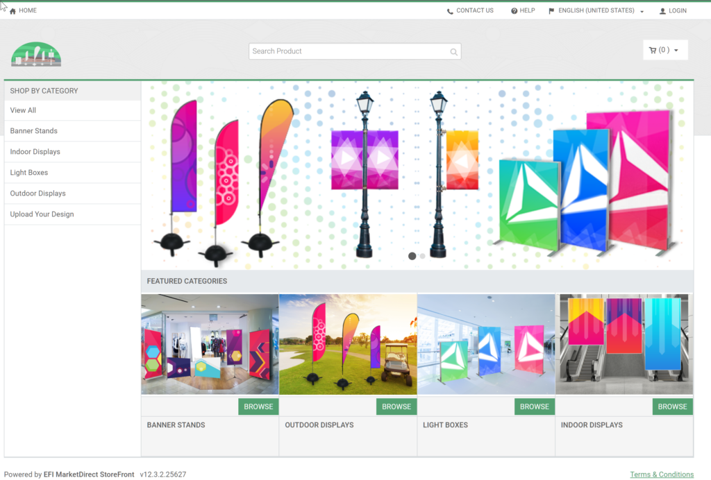
Task: Choose View All in Shop by Category
Action: [23, 110]
